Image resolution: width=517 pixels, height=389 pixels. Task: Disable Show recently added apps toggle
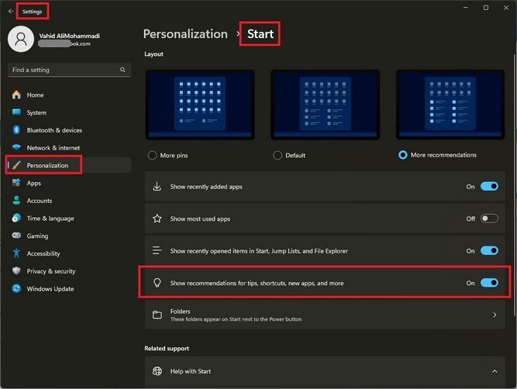488,187
